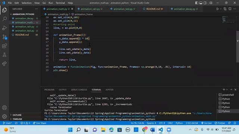The width and height of the screenshot is (239, 134).
Task: Open notifications bell in status bar
Action: (x=235, y=123)
